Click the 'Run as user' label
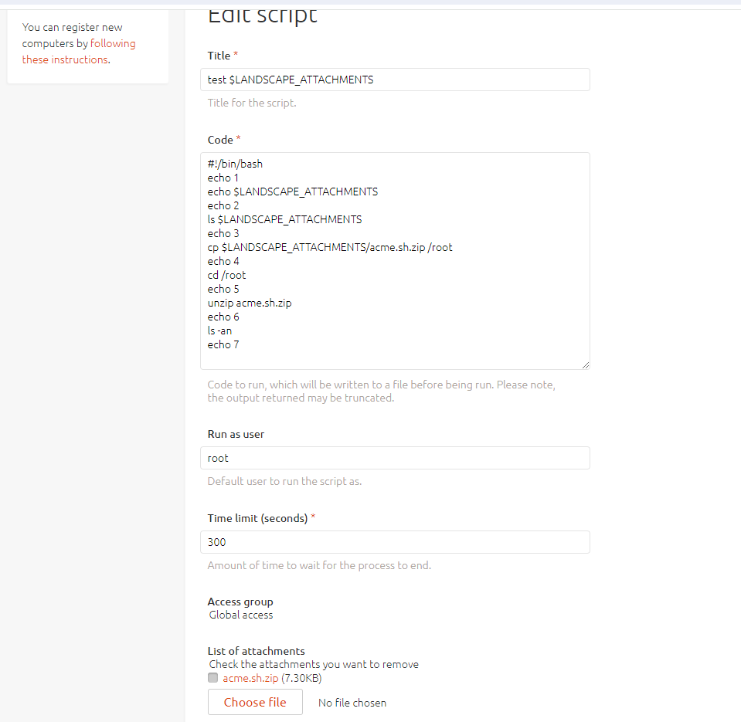This screenshot has height=722, width=741. pos(236,434)
